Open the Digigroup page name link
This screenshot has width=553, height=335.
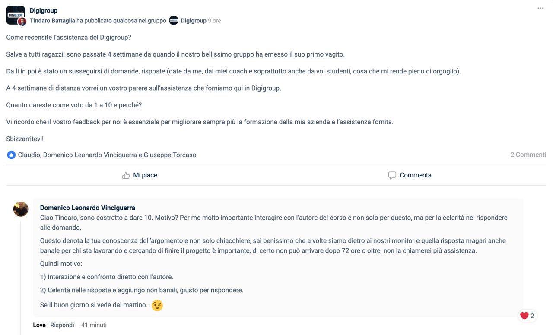click(44, 10)
